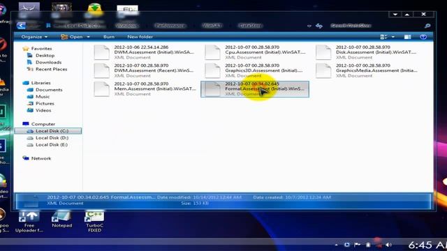Expand the Open button dropdown arrow
Screen dimensions: 447x251
pos(89,37)
